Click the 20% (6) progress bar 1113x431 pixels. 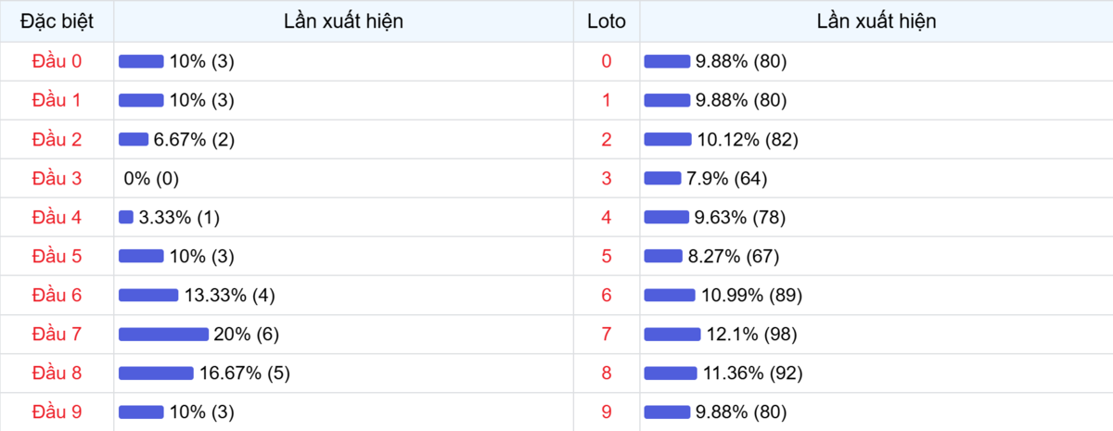163,334
